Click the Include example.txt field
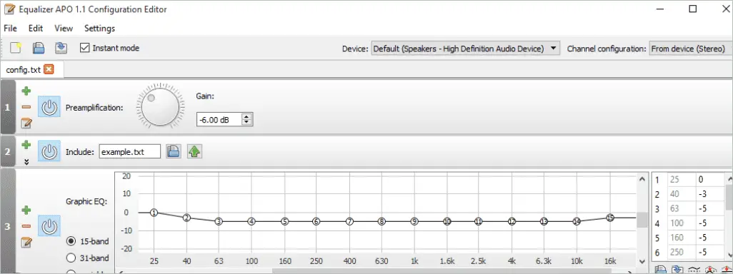 coord(129,152)
